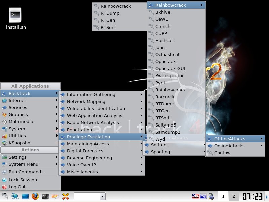The height and width of the screenshot is (202, 269).
Task: Click the monitor icon beside System Menu
Action: coord(4,164)
